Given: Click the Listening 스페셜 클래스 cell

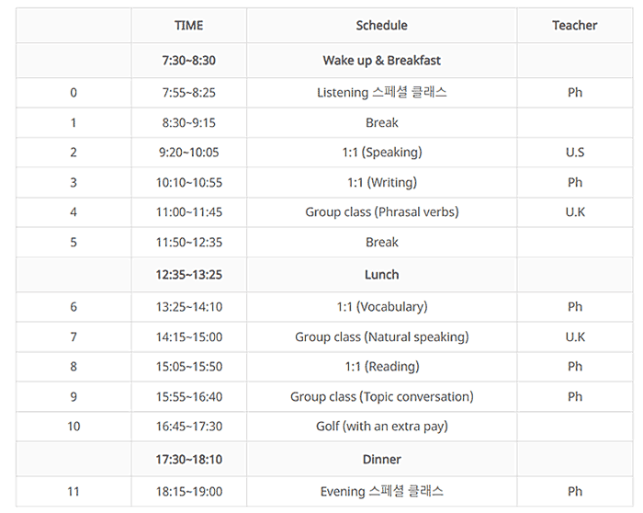Looking at the screenshot, I should tap(381, 93).
